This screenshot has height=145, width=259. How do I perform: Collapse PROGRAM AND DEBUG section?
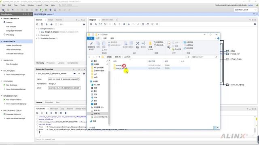coord(2,110)
